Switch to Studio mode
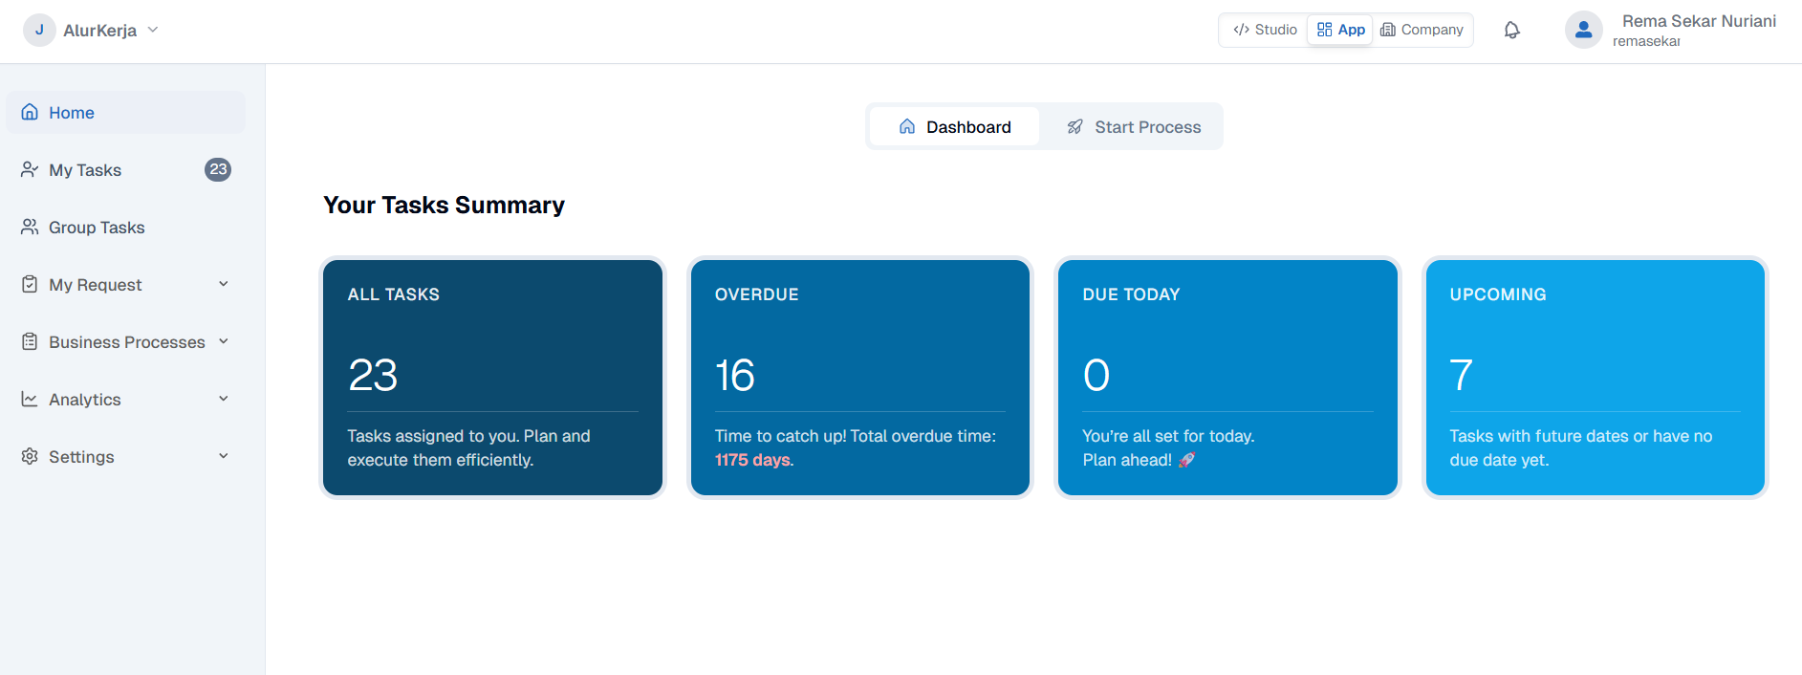Image resolution: width=1802 pixels, height=675 pixels. (x=1265, y=31)
